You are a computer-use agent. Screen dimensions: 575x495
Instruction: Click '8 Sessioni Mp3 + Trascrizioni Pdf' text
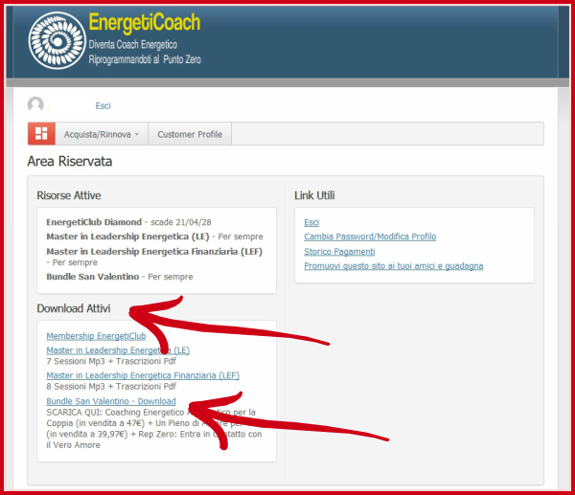point(111,387)
